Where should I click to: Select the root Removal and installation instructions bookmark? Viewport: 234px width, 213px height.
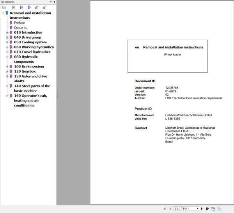click(30, 15)
